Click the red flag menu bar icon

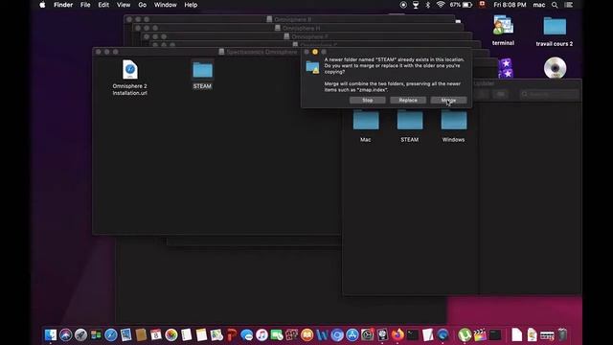click(x=483, y=4)
